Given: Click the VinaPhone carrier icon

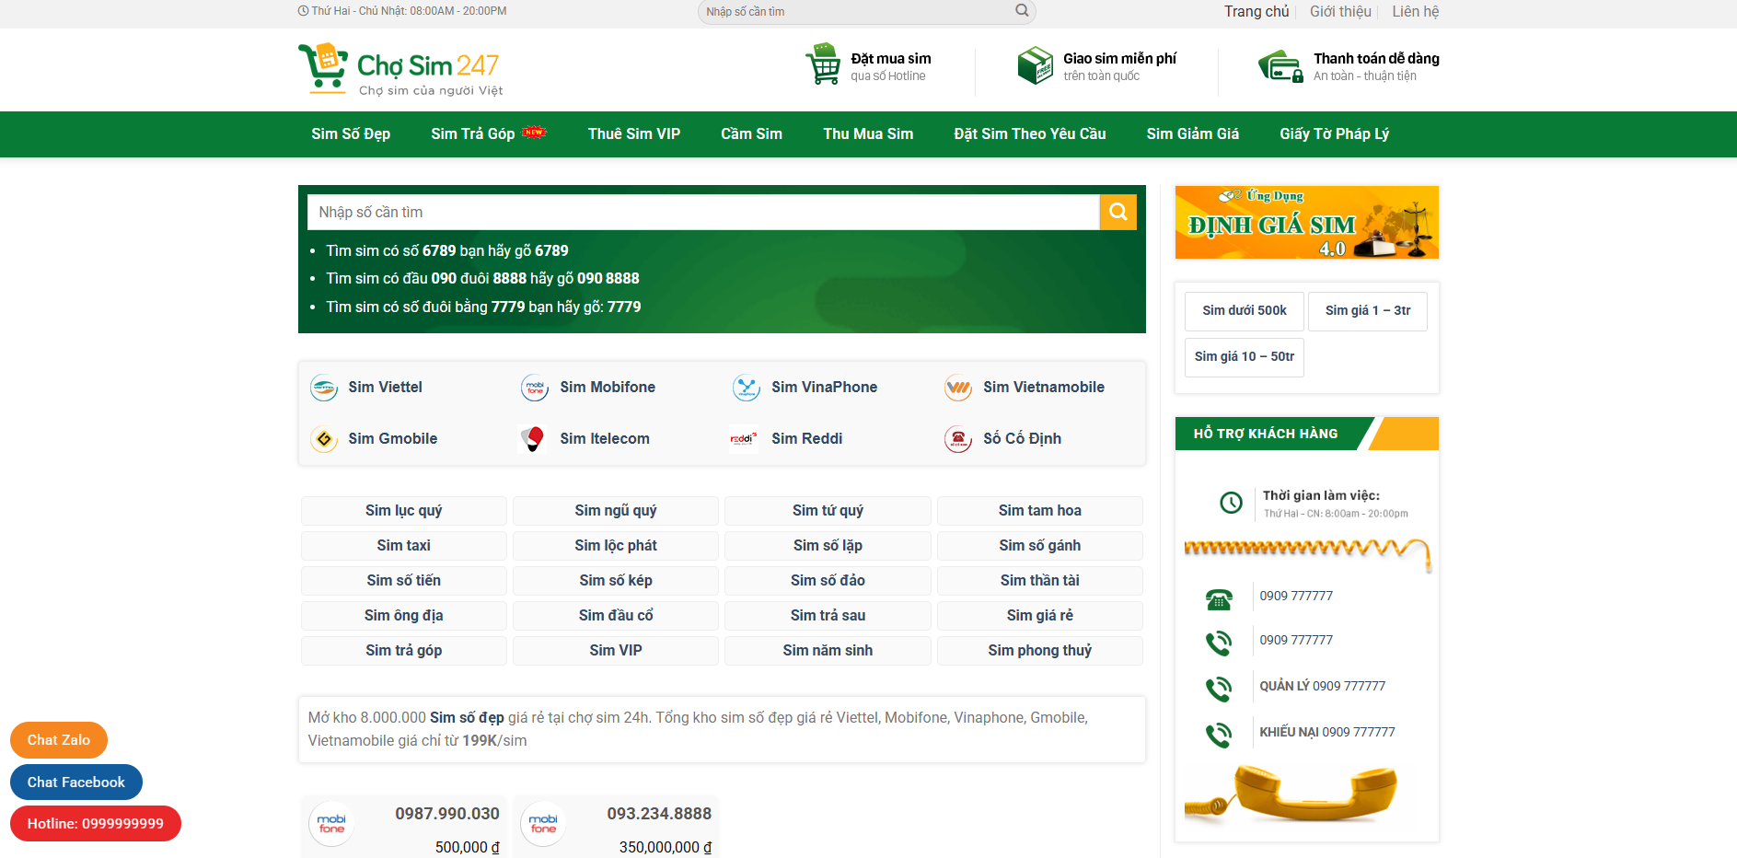Looking at the screenshot, I should pyautogui.click(x=747, y=388).
